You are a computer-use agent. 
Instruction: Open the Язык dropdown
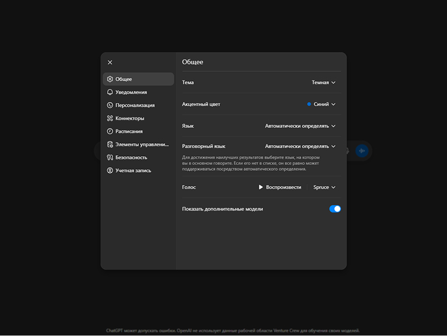coord(300,126)
